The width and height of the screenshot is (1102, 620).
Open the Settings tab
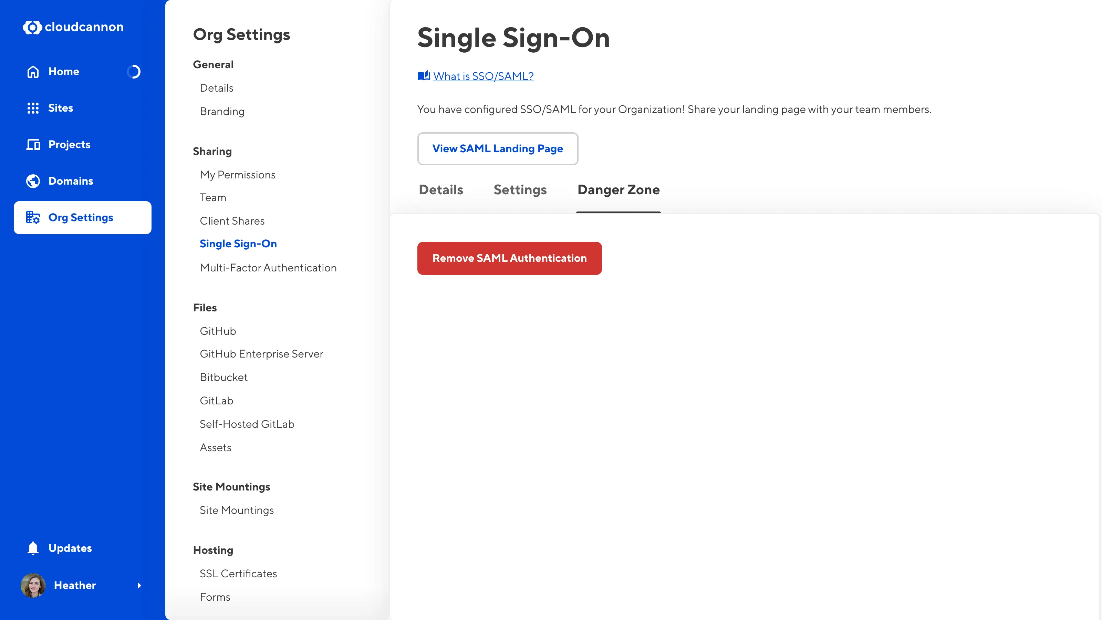coord(520,189)
